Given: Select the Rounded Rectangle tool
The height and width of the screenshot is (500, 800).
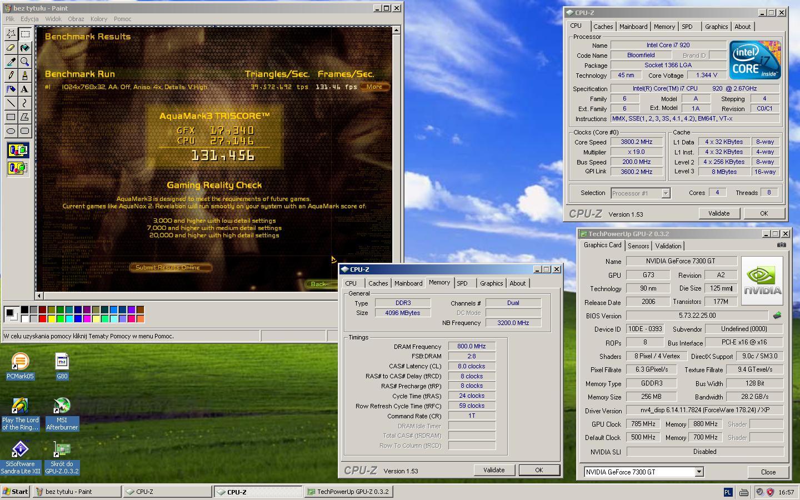Looking at the screenshot, I should (24, 131).
